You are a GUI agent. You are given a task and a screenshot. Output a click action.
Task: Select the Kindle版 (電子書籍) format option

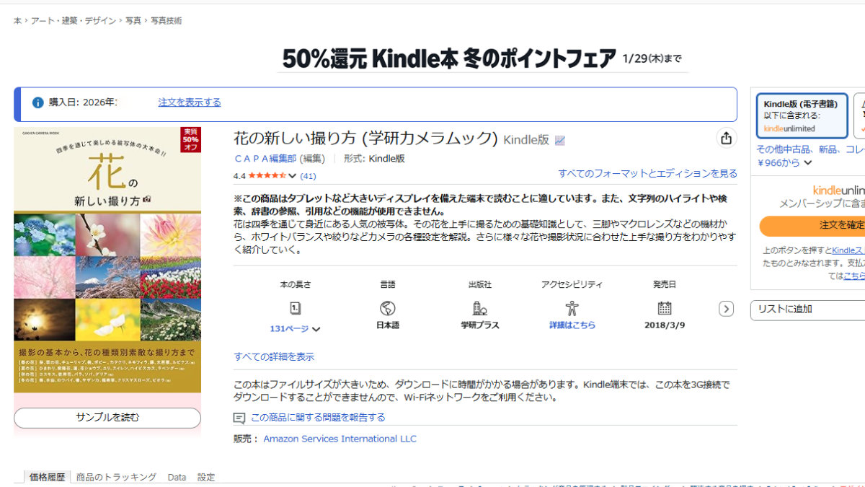tap(802, 115)
